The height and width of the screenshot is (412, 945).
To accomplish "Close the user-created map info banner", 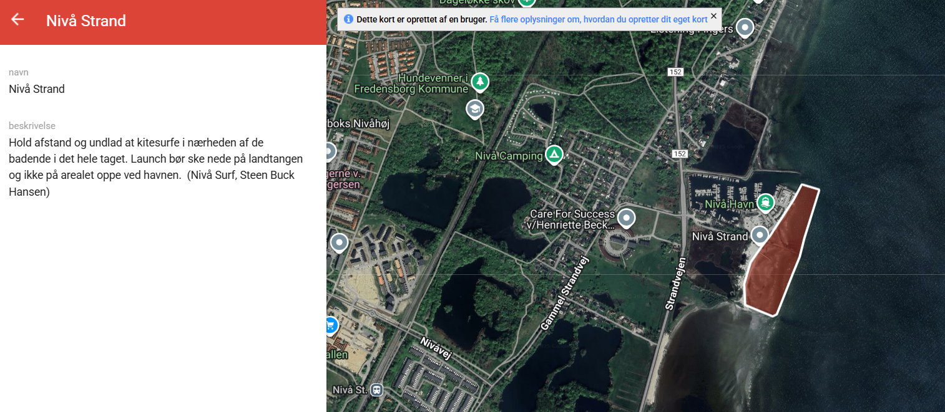I will click(x=713, y=16).
